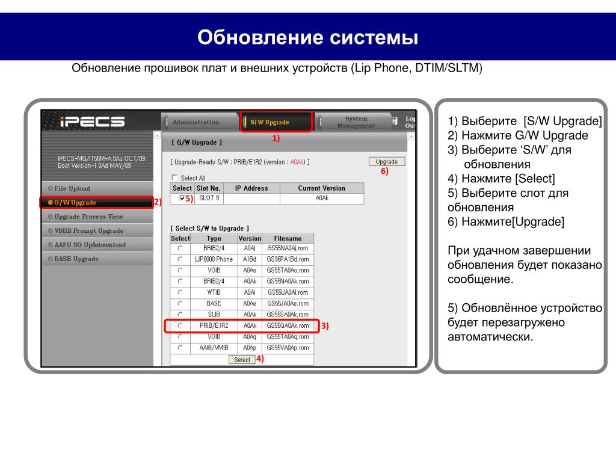This screenshot has height=462, width=616.
Task: Click the GS55UA0Ai.rom filename
Action: click(x=288, y=292)
